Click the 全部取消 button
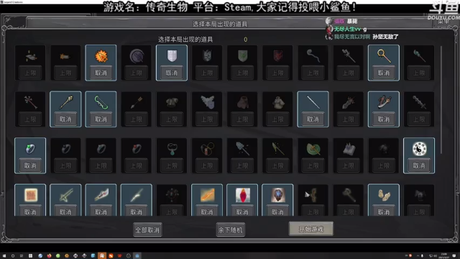 coord(147,230)
